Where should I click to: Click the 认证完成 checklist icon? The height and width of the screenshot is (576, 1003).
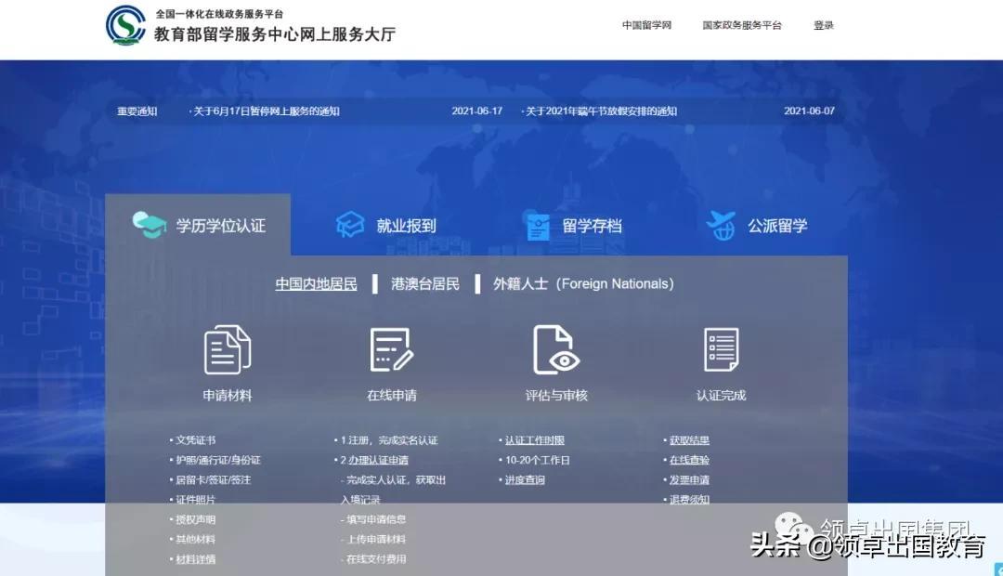(x=721, y=349)
